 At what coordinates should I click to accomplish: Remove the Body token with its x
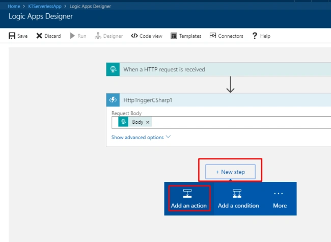148,122
